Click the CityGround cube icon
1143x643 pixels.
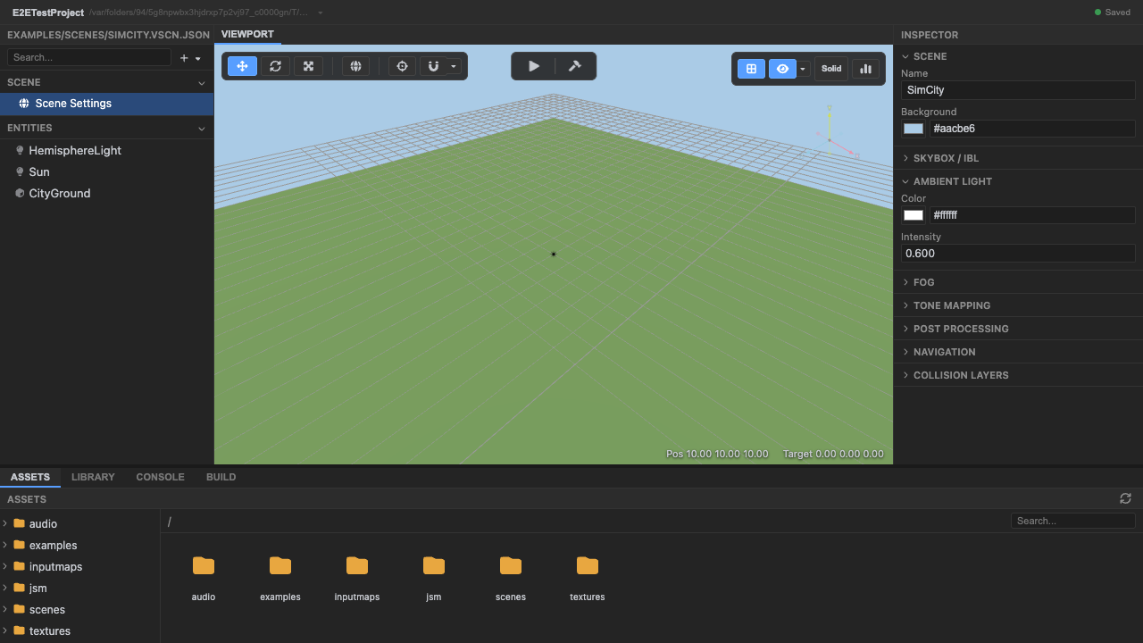point(20,194)
